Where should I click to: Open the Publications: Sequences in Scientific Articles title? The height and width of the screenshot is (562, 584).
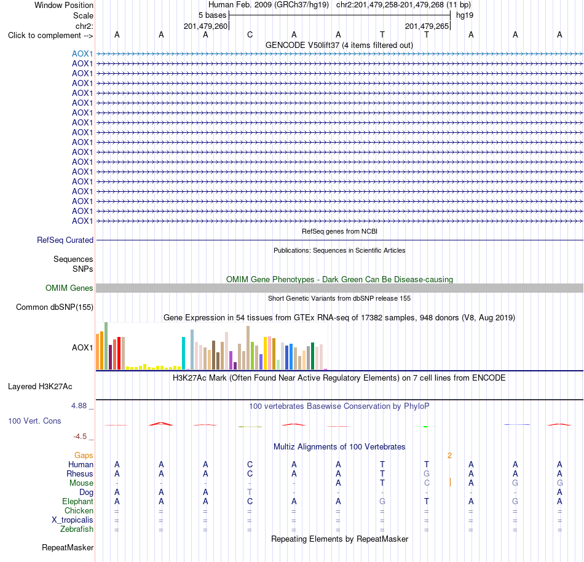coord(339,250)
